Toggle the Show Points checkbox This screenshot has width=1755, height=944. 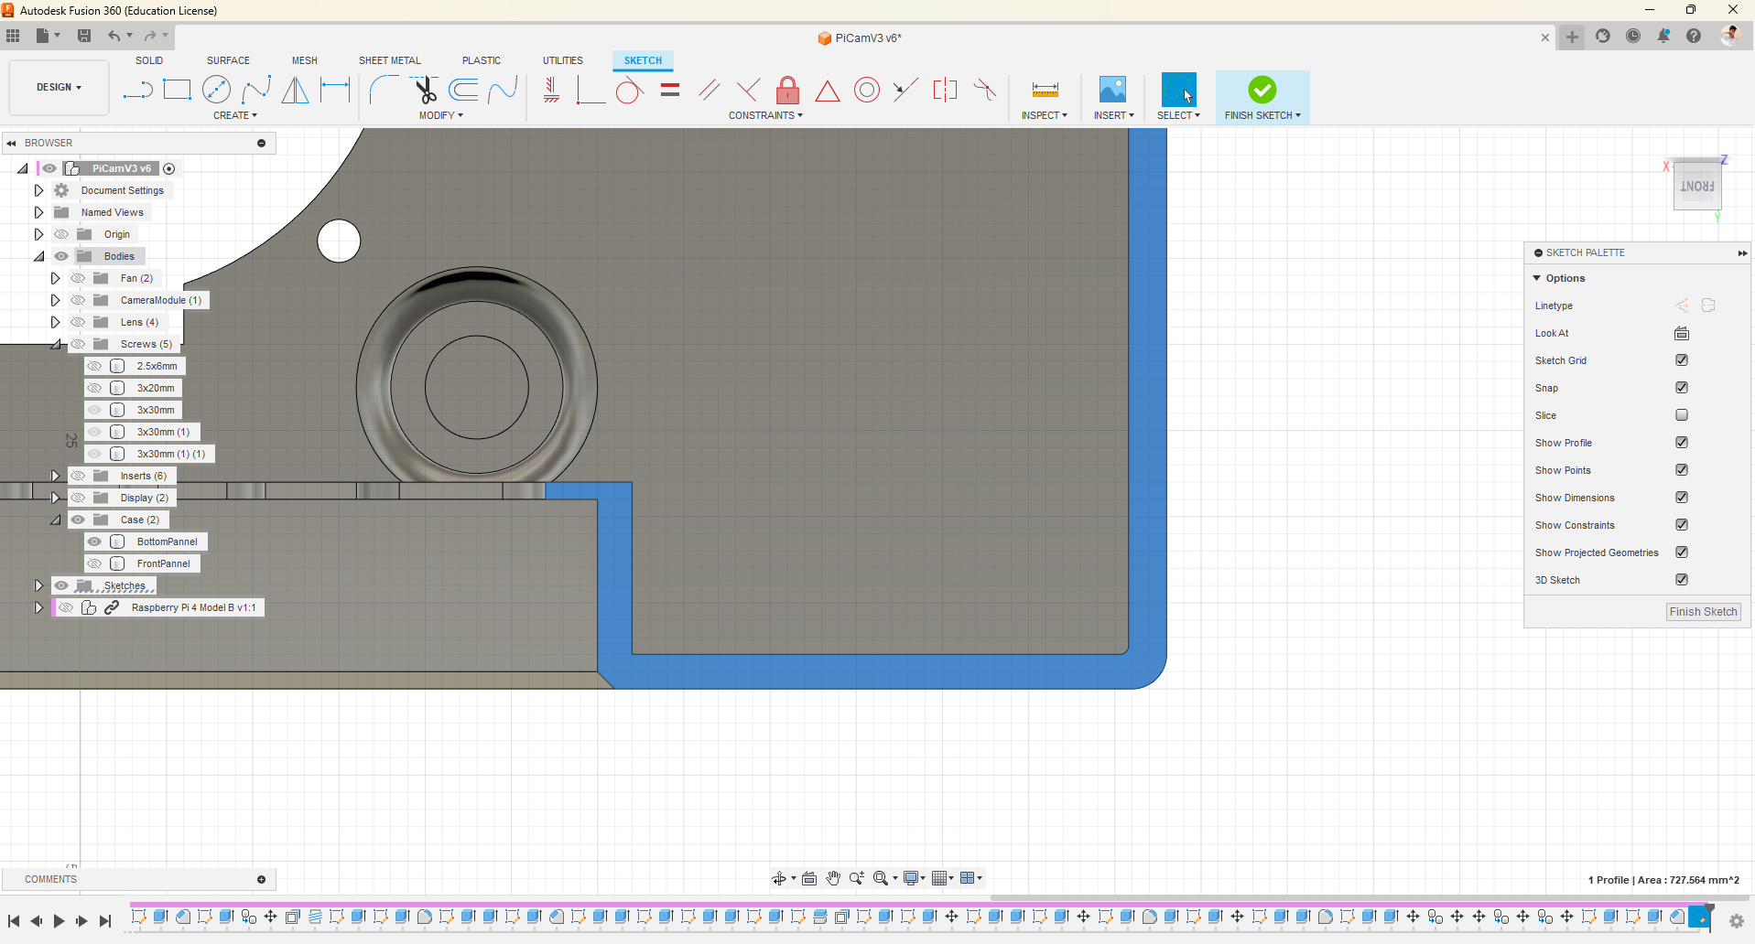1682,470
